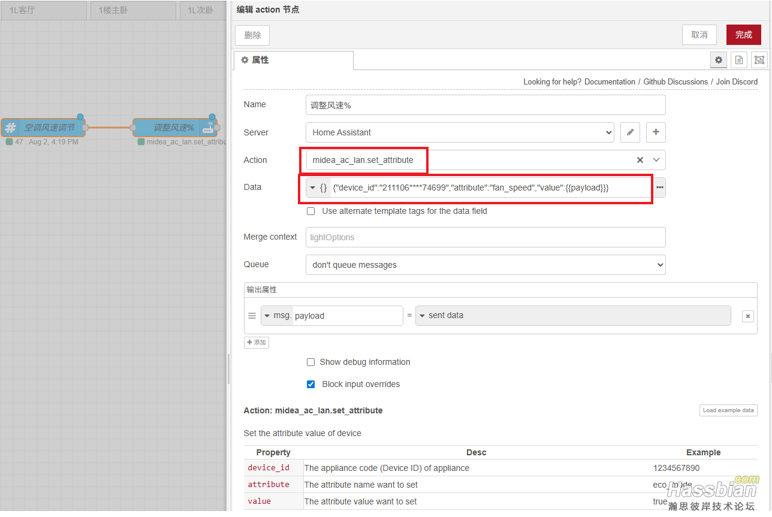Open the Join Discord link
This screenshot has width=772, height=517.
[x=737, y=82]
